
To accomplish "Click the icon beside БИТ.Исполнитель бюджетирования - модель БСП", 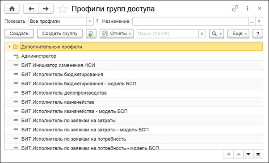I will click(16, 84).
